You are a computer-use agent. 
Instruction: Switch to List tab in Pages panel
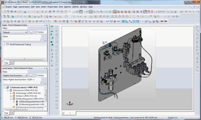click(x=12, y=63)
